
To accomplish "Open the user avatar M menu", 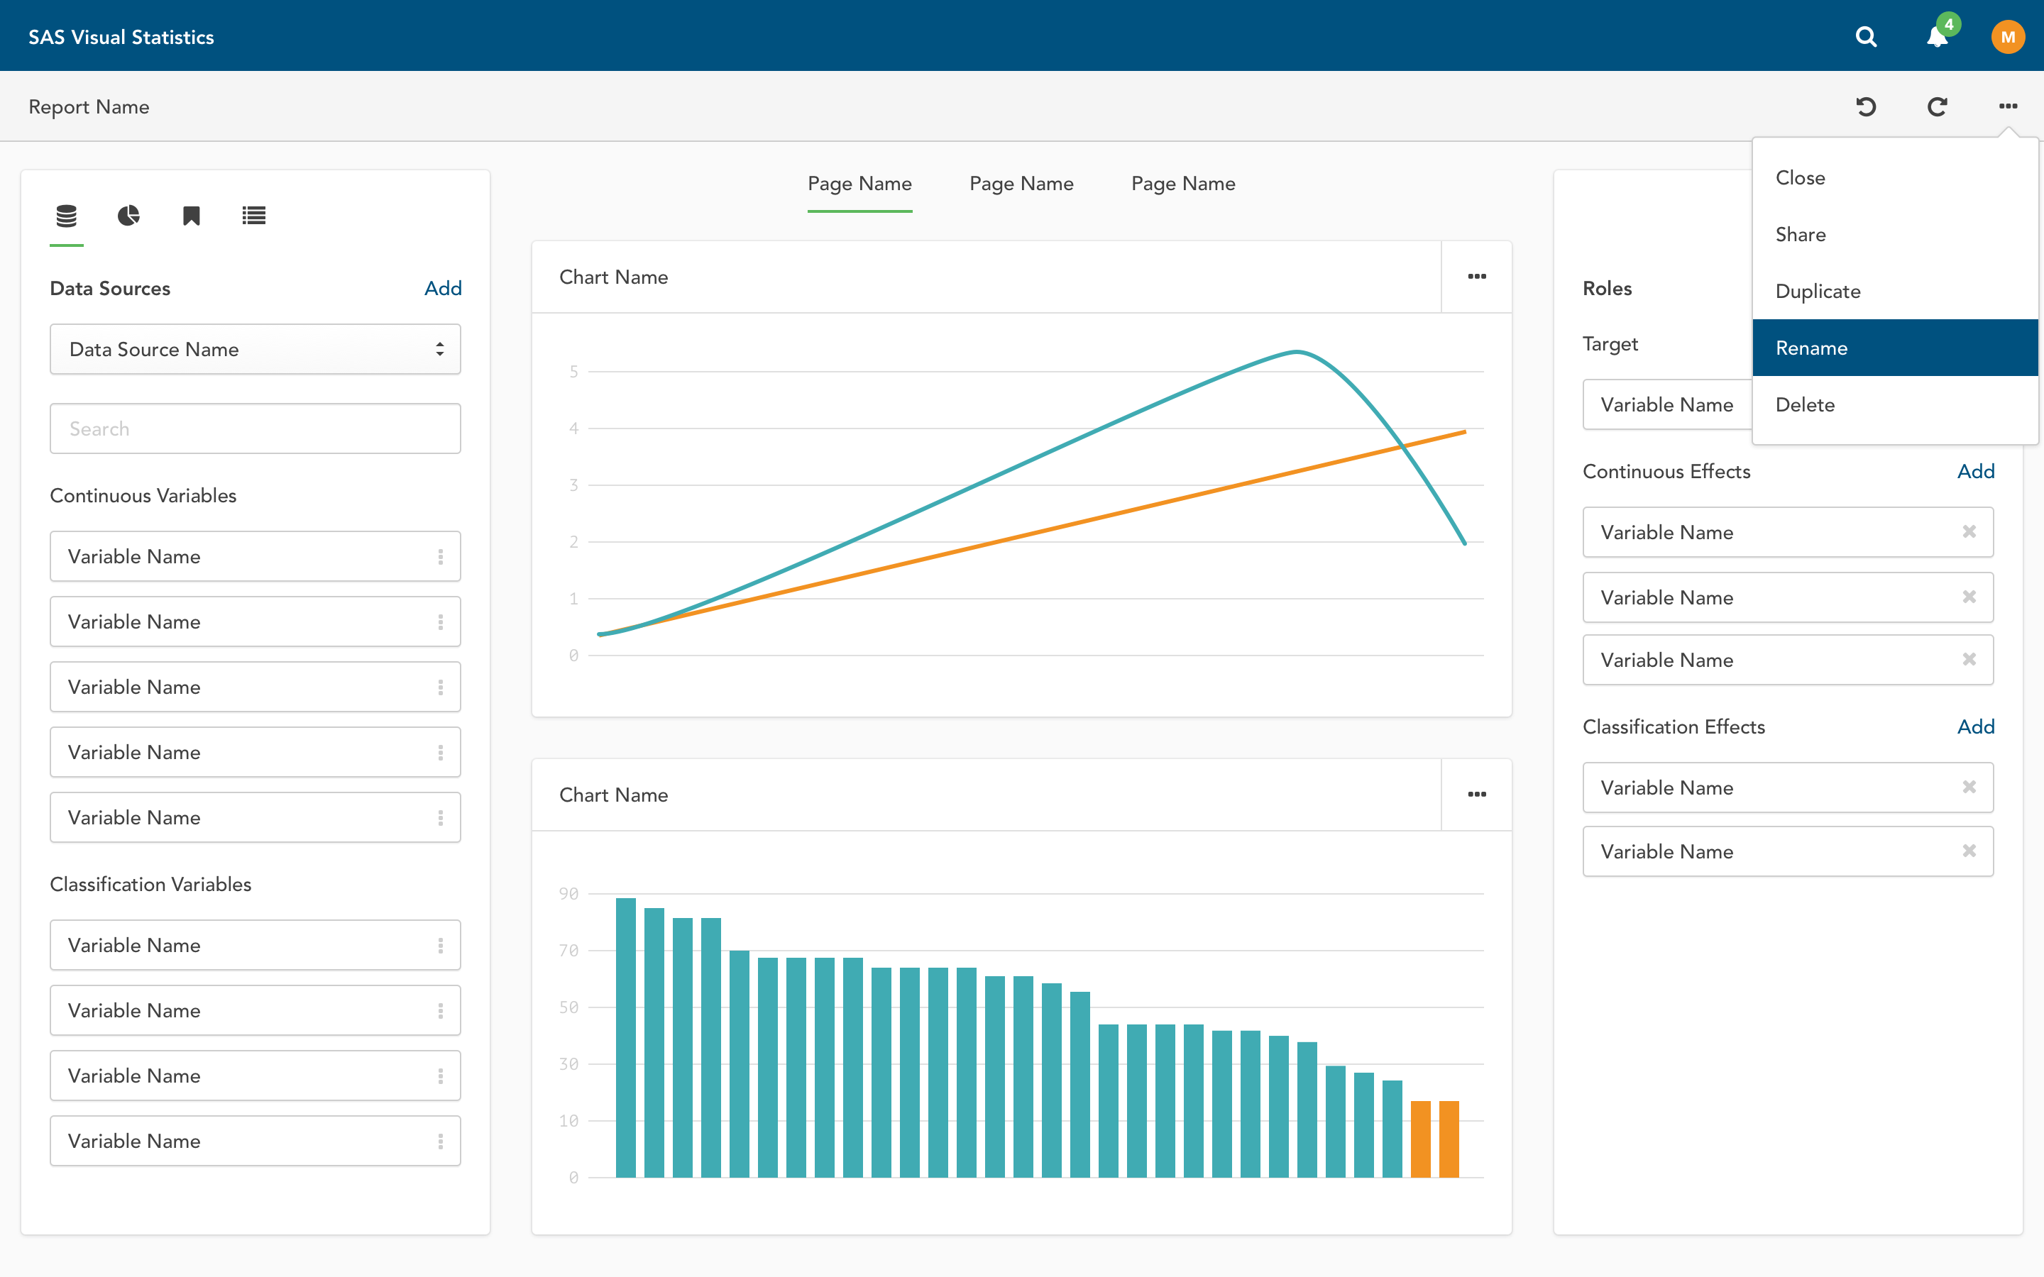I will click(2008, 36).
